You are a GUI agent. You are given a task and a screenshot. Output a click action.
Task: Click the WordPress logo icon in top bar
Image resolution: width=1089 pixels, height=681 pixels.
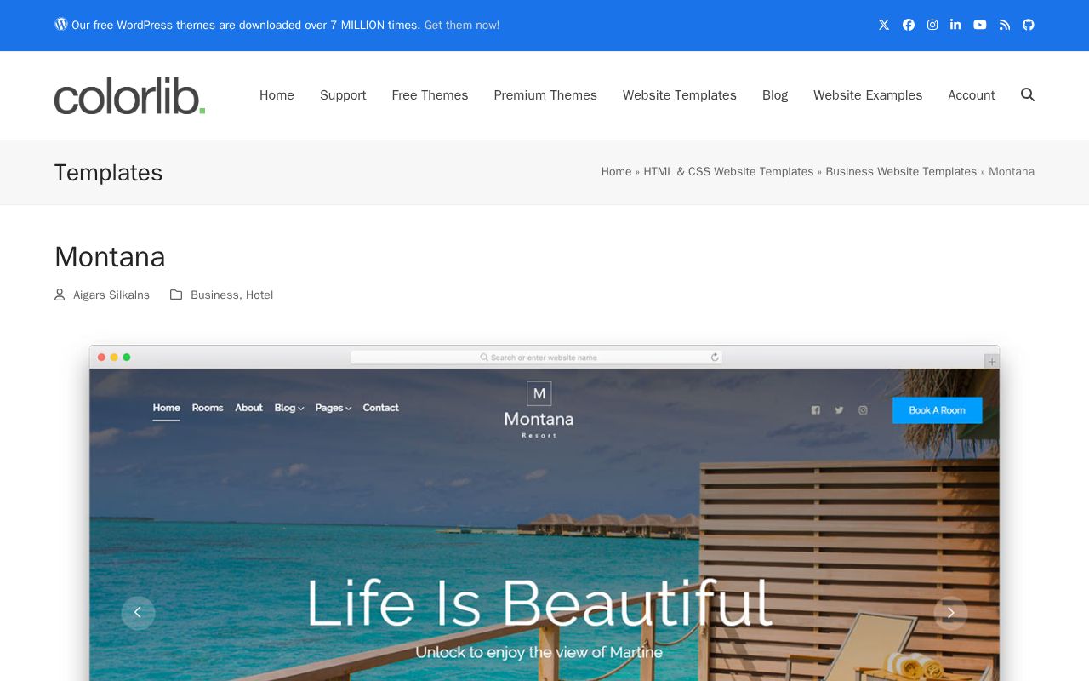click(61, 24)
